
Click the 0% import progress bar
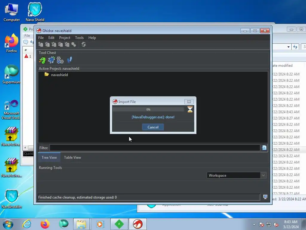pos(148,110)
